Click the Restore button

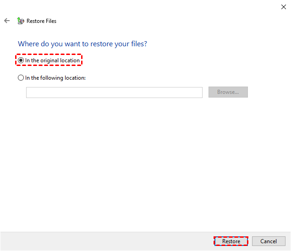[231, 241]
